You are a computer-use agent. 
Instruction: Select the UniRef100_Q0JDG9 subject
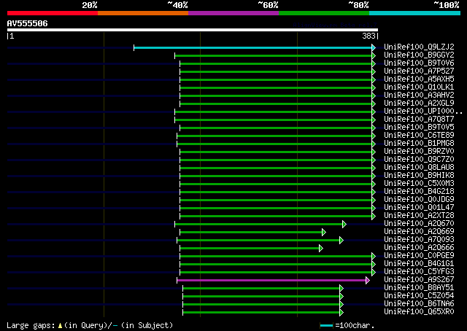tap(419, 200)
